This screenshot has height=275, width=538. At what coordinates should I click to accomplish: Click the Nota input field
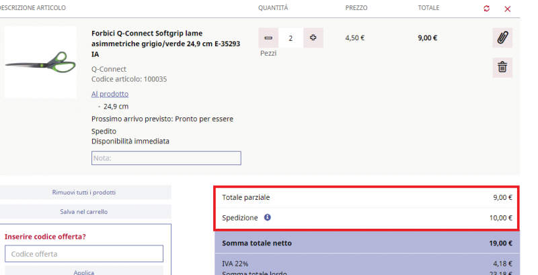pyautogui.click(x=166, y=158)
